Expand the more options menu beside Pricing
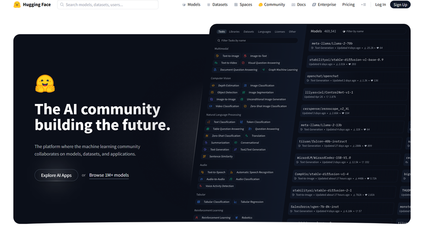This screenshot has width=433, height=243. [x=363, y=5]
